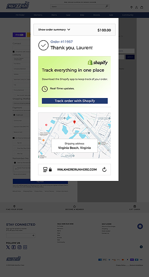
Task: Click the Gift Cards icon
Action: pos(135,206)
